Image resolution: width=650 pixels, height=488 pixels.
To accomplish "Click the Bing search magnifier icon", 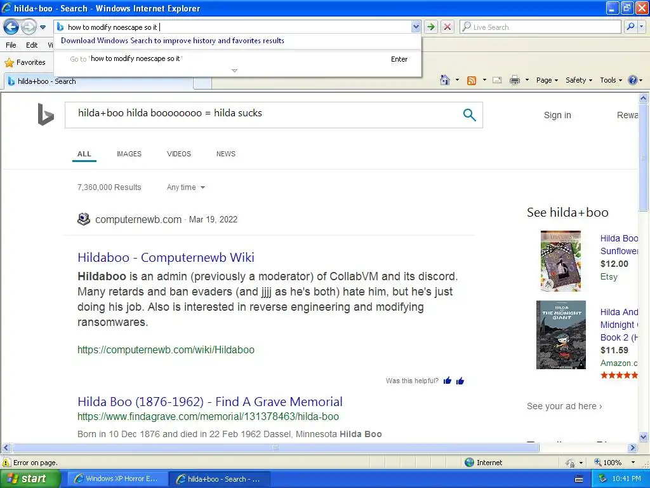I will click(x=469, y=114).
